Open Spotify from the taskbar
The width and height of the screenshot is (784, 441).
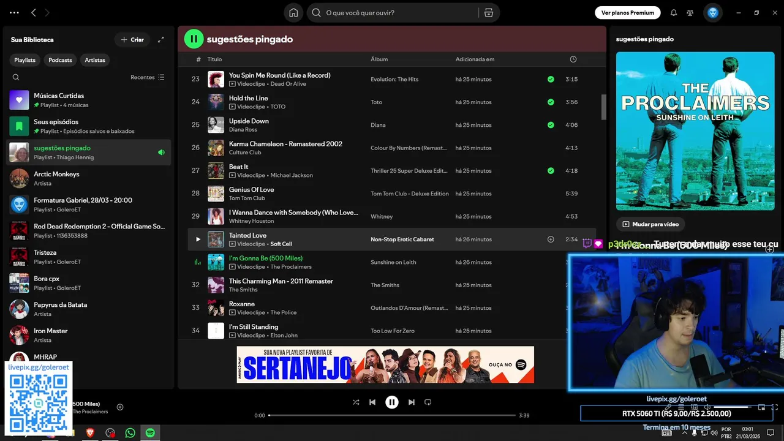tap(150, 433)
